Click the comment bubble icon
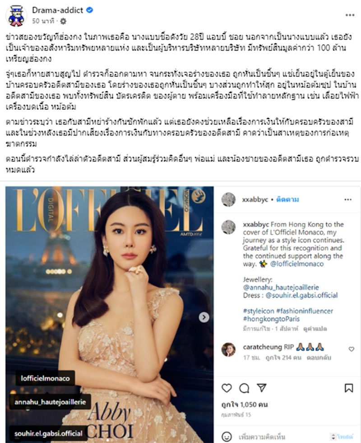This screenshot has height=443, width=361. pyautogui.click(x=244, y=388)
